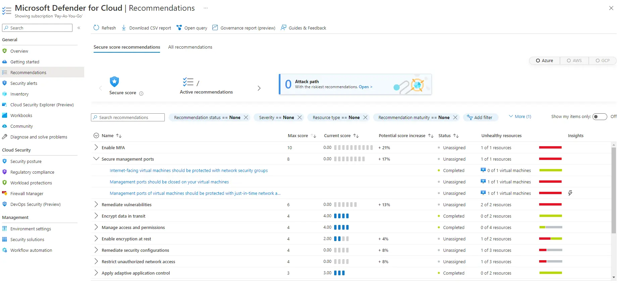Open Guides & Feedback
The image size is (621, 287).
click(303, 28)
